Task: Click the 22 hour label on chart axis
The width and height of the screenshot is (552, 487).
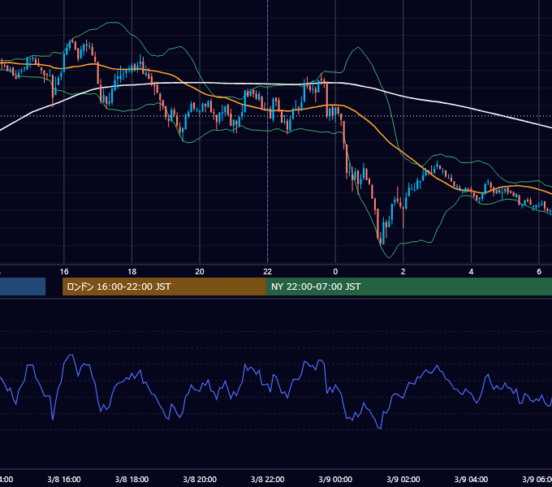Action: tap(268, 272)
